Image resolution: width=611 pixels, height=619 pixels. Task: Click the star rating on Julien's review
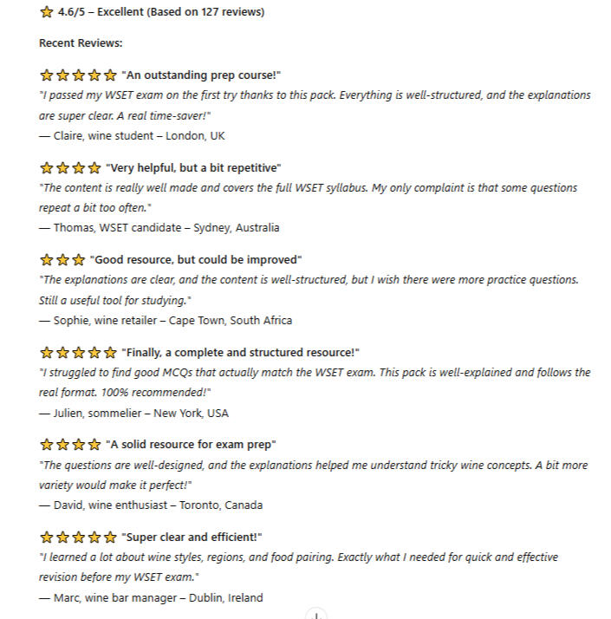(78, 353)
